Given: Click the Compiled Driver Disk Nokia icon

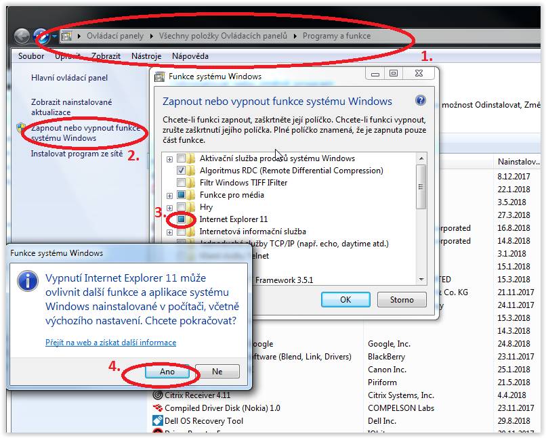Looking at the screenshot, I should [158, 408].
